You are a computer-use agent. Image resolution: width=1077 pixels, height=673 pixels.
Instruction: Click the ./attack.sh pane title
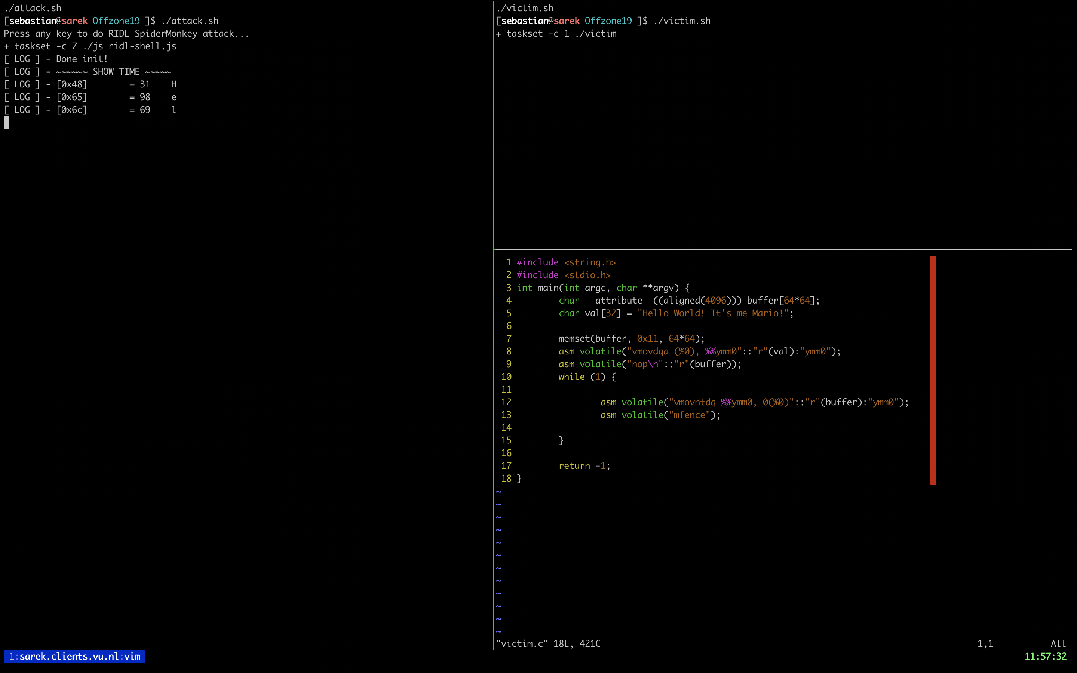[33, 8]
